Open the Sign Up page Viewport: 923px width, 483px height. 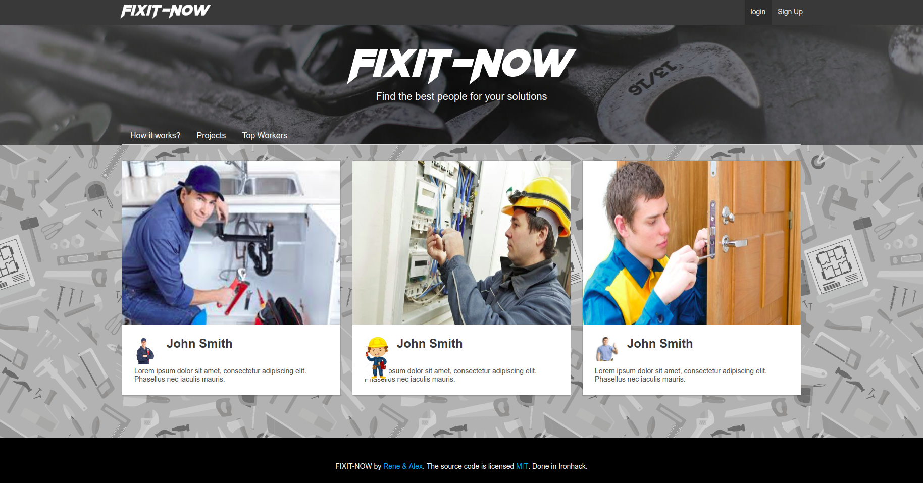coord(790,12)
